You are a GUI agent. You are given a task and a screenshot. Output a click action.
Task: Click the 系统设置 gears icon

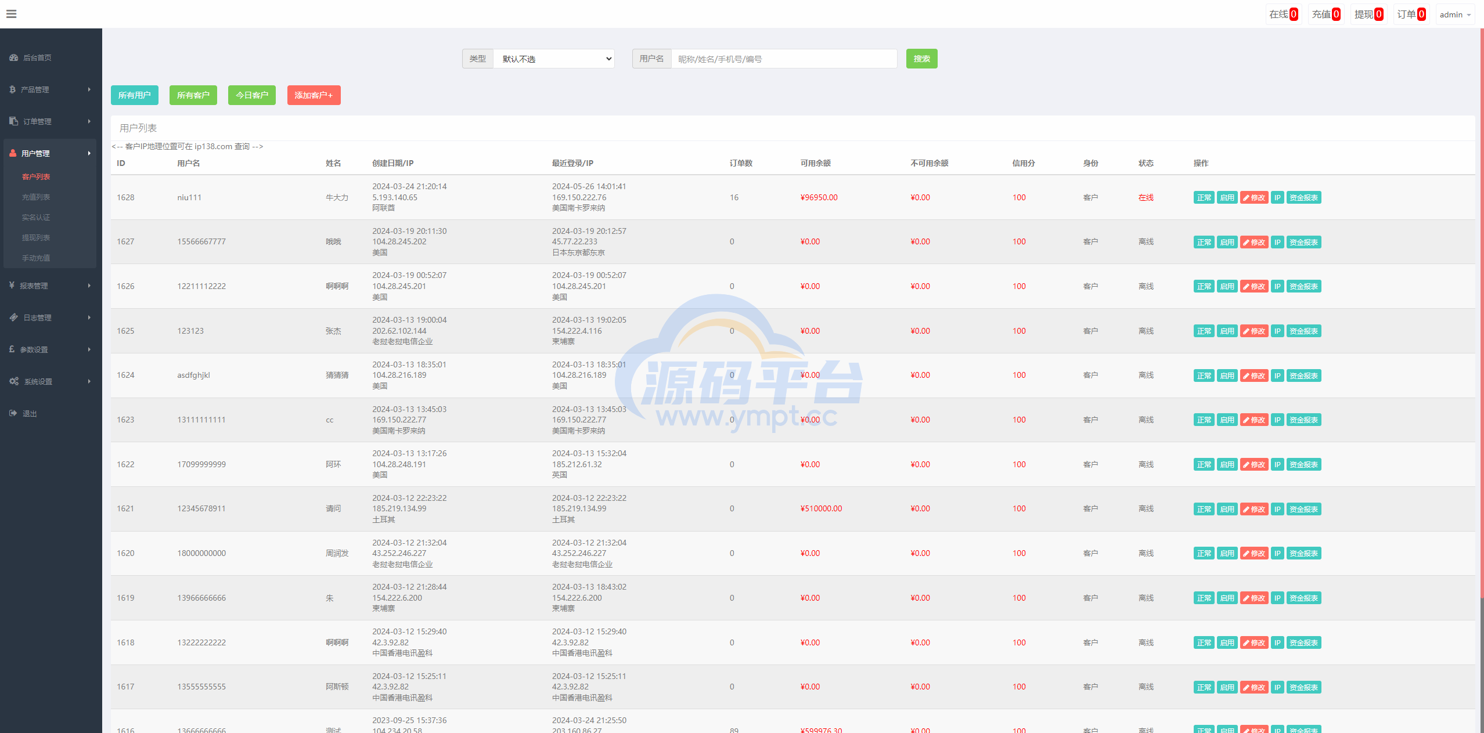15,381
